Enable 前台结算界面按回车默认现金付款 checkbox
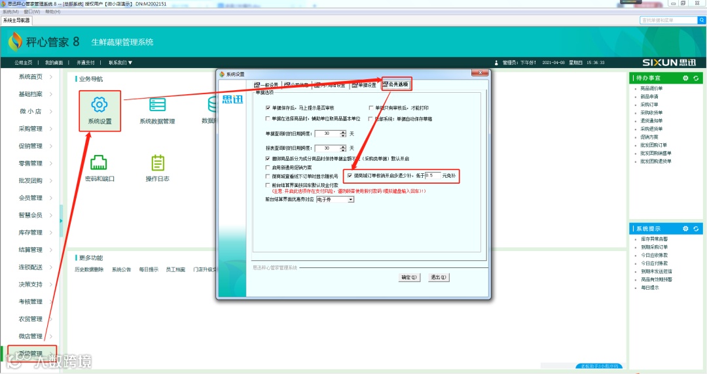 coord(268,185)
